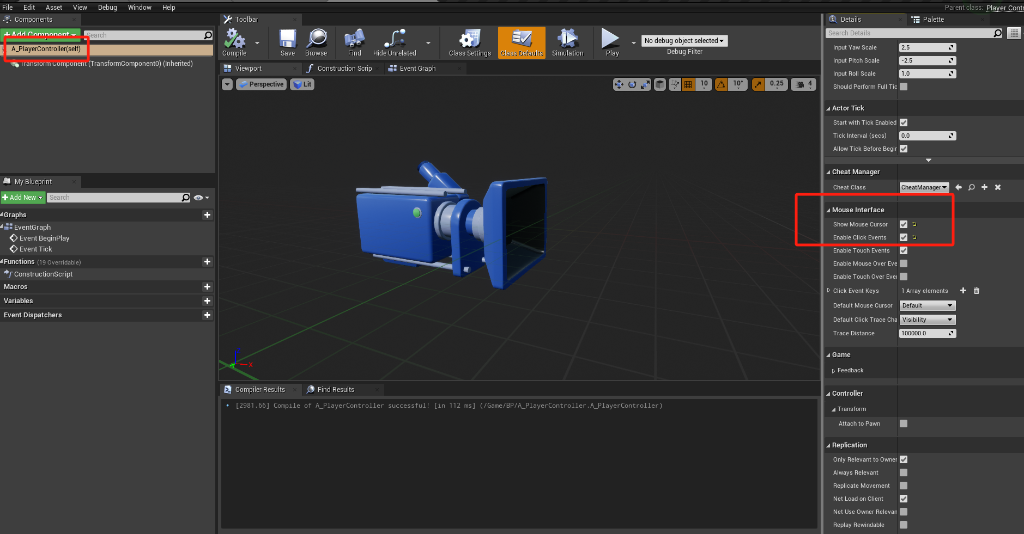This screenshot has width=1024, height=534.
Task: Switch to the Event Graph tab
Action: coord(417,69)
